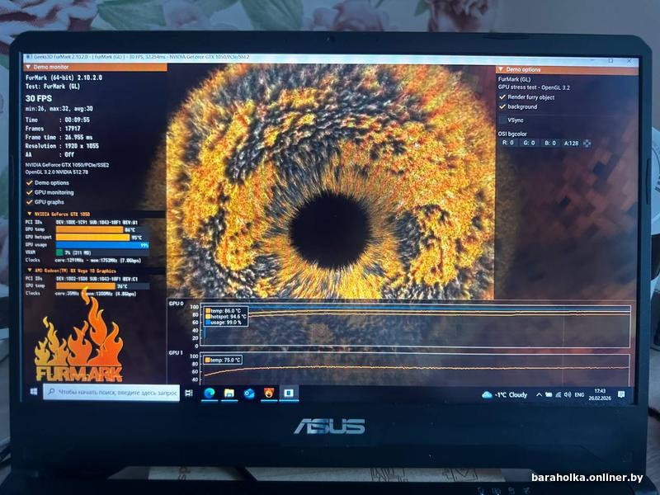Click the 30 FPS readout

39,98
